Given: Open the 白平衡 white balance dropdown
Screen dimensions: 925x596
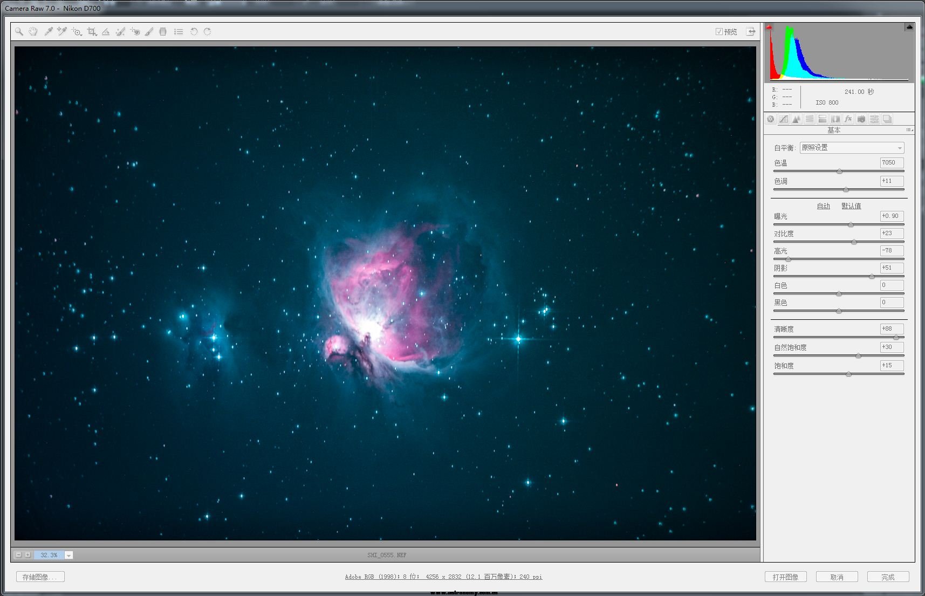Looking at the screenshot, I should click(852, 148).
